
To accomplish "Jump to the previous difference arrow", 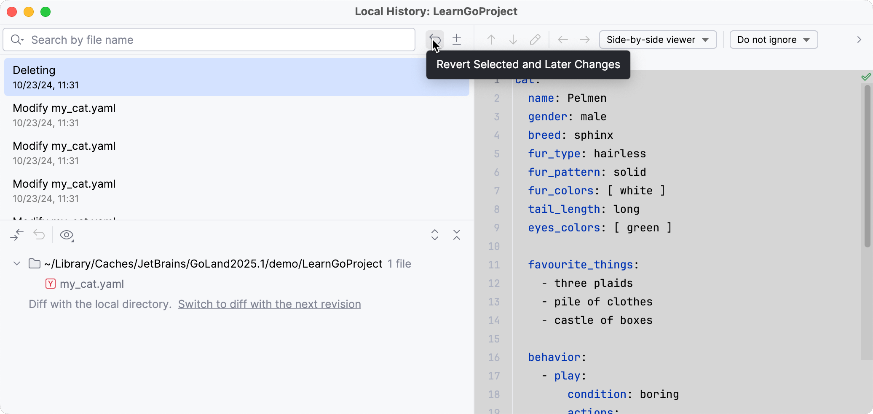I will 491,39.
